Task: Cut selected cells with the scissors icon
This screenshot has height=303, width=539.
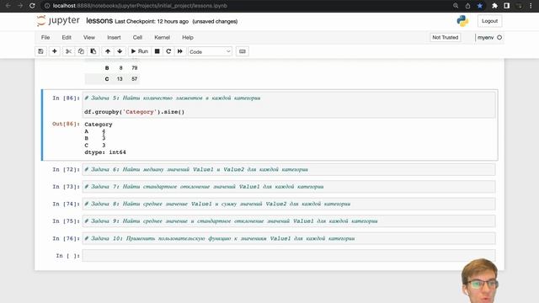Action: pyautogui.click(x=68, y=51)
